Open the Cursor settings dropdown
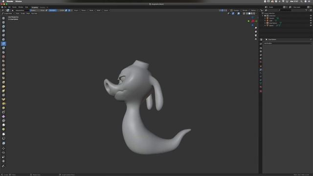Screen dimensions: 313x176 [x=107, y=10]
